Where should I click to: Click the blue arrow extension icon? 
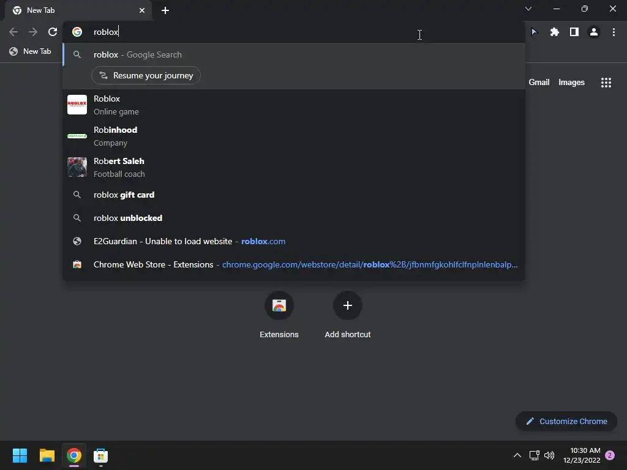coord(534,32)
